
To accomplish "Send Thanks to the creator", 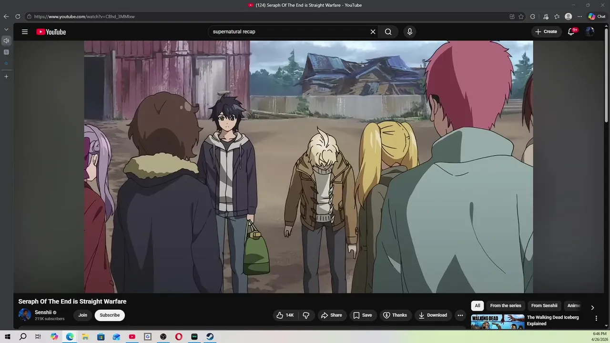I will pyautogui.click(x=395, y=315).
